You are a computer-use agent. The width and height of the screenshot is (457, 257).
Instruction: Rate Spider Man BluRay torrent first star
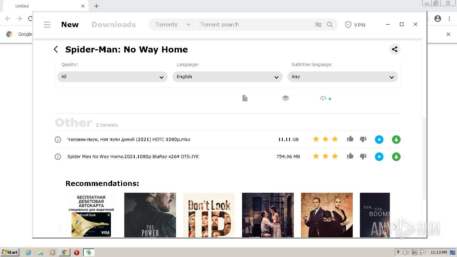point(316,156)
